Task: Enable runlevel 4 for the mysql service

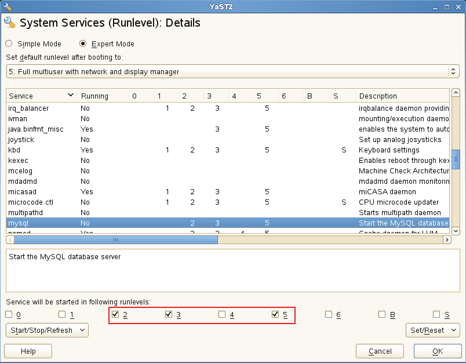Action: pyautogui.click(x=222, y=314)
